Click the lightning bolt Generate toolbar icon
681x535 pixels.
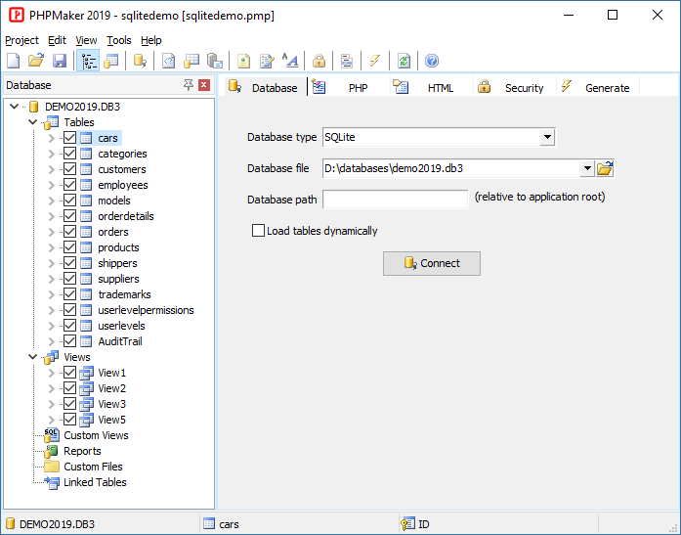tap(374, 61)
